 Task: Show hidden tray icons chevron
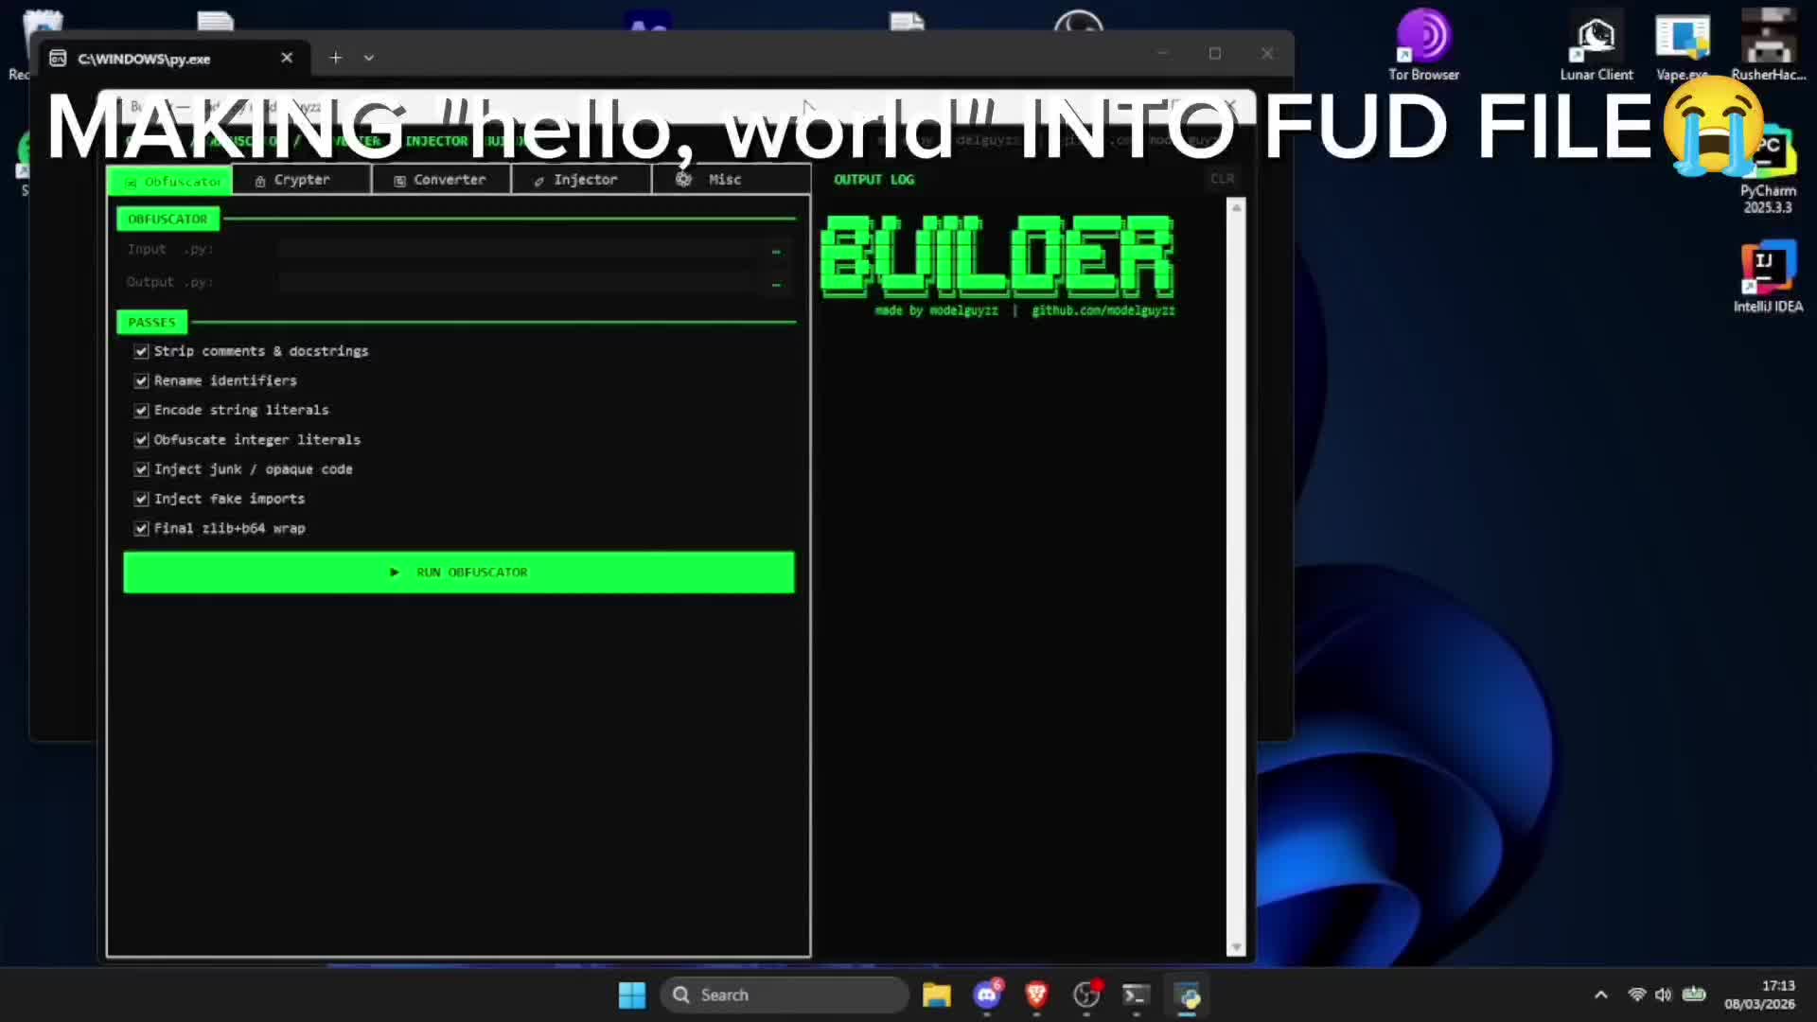(x=1600, y=995)
